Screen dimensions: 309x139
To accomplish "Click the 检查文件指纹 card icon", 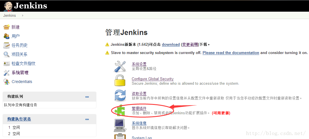I will click(x=7, y=64).
